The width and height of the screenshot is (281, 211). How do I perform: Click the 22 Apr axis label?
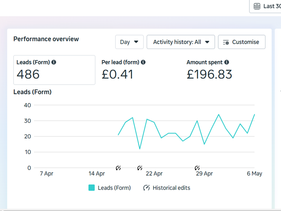pos(154,174)
